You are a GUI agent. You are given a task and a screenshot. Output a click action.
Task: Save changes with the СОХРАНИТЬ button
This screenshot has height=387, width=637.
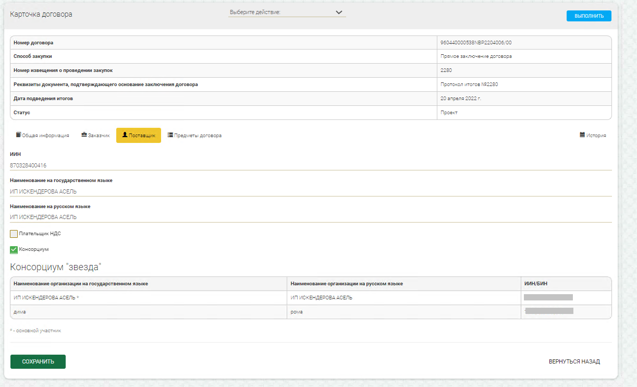coord(38,361)
